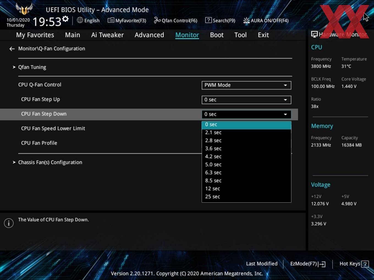Screen dimensions: 374x280
Task: Select 2.8 sec option
Action: coord(246,141)
